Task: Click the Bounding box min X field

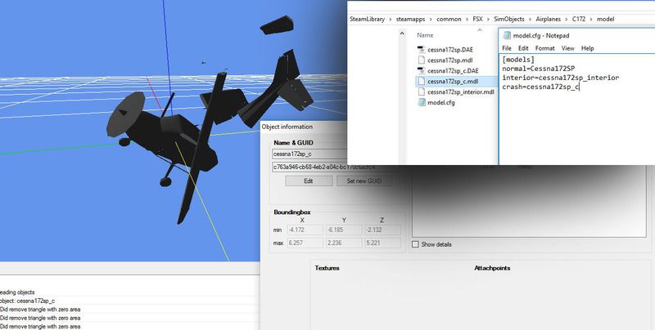Action: click(303, 231)
